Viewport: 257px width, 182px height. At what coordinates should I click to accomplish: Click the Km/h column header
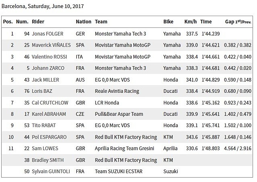click(190, 22)
